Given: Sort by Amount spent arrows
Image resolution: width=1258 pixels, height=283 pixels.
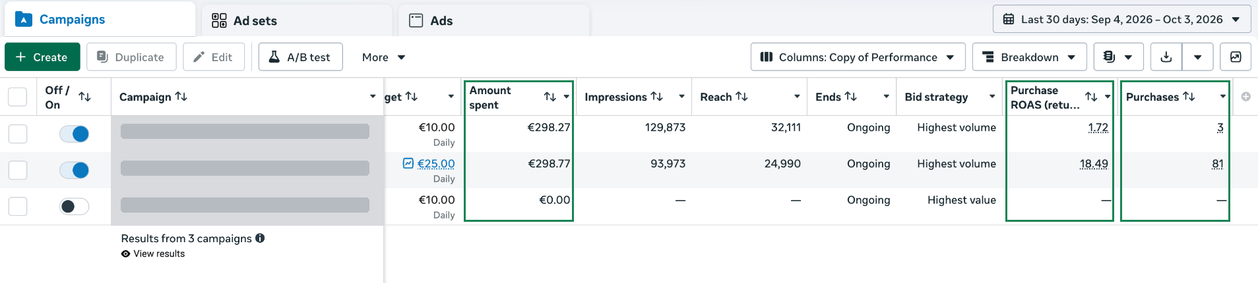Looking at the screenshot, I should [550, 97].
